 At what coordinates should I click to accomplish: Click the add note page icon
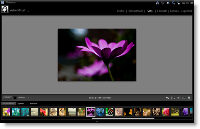tap(173, 98)
